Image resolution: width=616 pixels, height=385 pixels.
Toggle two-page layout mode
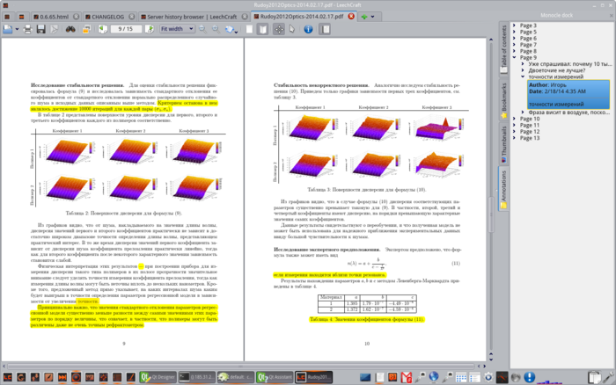coord(262,29)
